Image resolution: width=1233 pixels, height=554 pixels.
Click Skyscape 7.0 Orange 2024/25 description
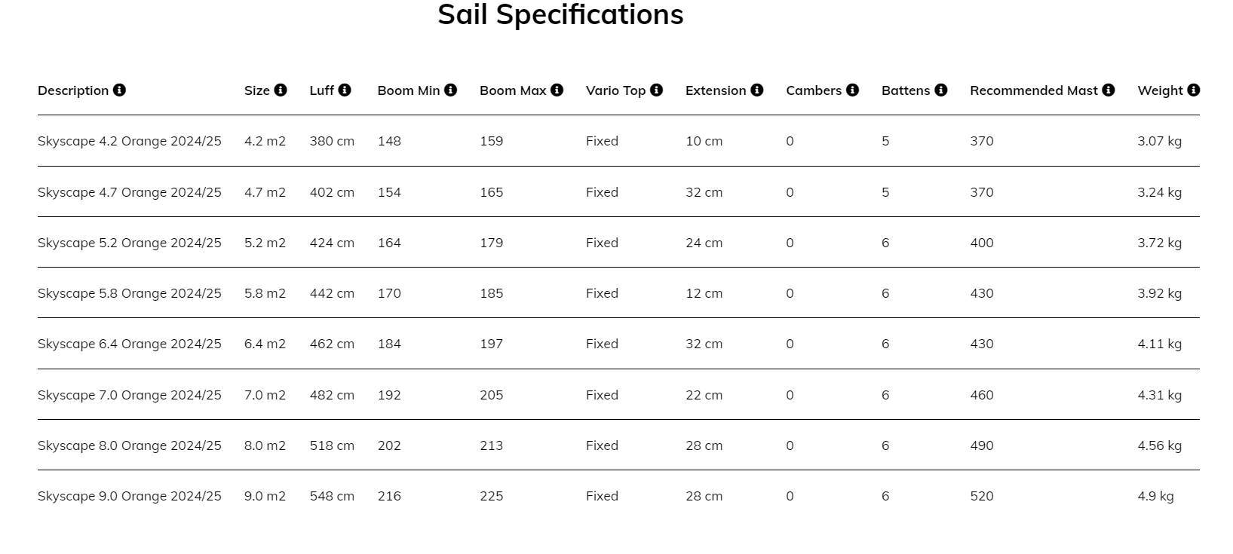[130, 395]
